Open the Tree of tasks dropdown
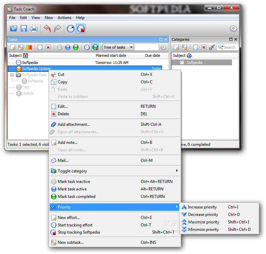 point(119,47)
